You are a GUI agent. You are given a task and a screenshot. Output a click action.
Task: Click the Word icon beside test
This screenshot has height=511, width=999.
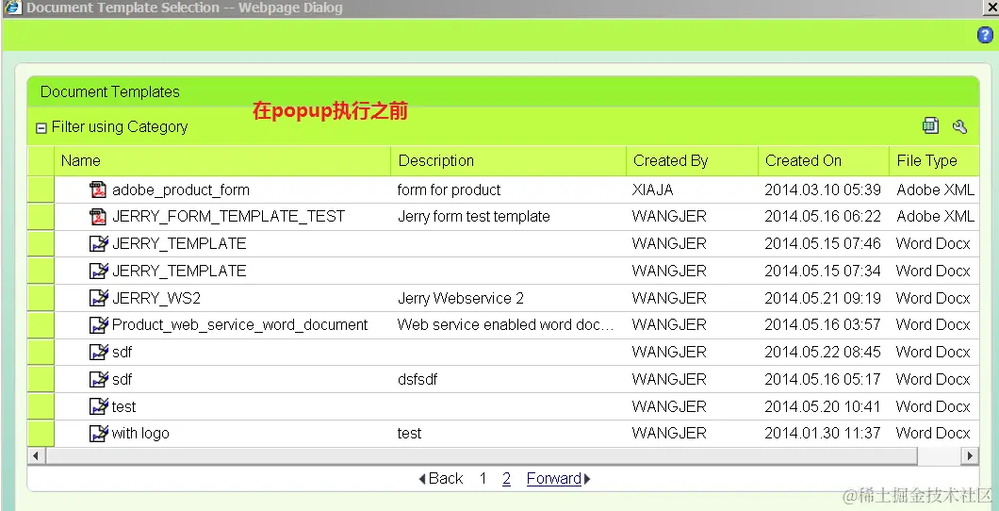(99, 405)
